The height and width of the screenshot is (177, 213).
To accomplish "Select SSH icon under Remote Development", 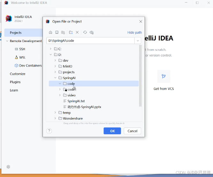I will (x=16, y=49).
